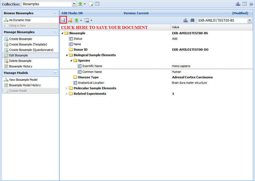Click the help question mark icon
The width and height of the screenshot is (255, 181).
(x=251, y=4)
